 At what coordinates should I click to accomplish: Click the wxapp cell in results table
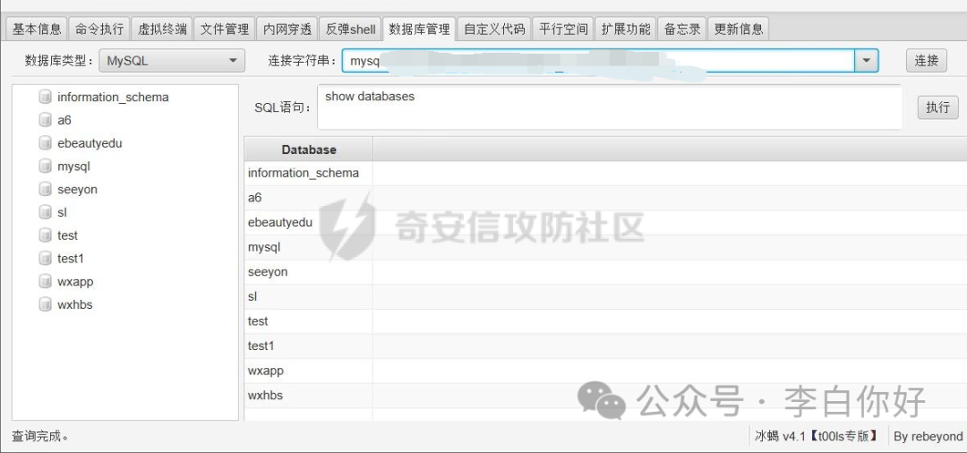(x=308, y=371)
